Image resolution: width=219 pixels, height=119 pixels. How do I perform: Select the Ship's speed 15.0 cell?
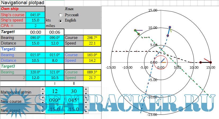(35, 20)
